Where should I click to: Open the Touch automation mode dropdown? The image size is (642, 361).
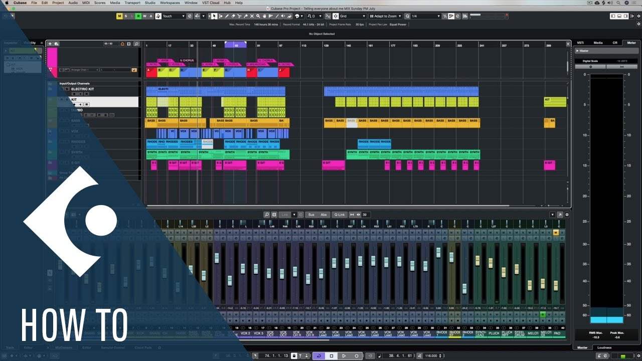tap(173, 16)
